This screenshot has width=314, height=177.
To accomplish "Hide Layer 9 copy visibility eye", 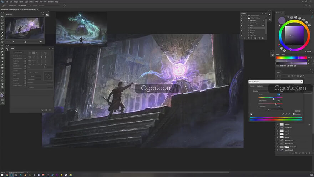I will (277, 128).
